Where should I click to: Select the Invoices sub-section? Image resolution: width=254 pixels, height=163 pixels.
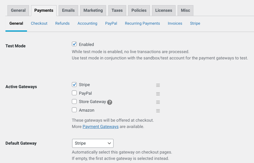(x=175, y=23)
